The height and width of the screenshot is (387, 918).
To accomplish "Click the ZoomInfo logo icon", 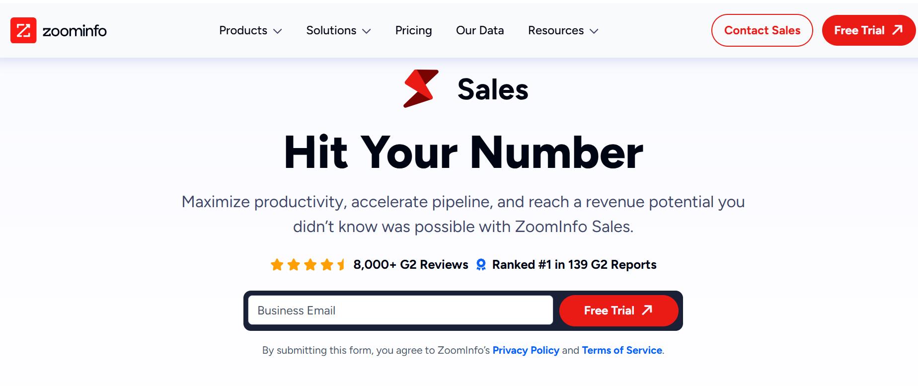I will coord(22,30).
